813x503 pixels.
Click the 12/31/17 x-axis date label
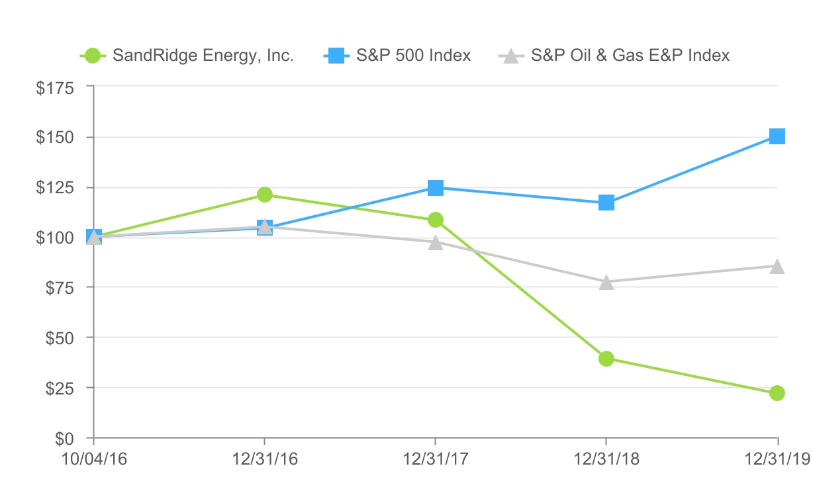(x=435, y=459)
